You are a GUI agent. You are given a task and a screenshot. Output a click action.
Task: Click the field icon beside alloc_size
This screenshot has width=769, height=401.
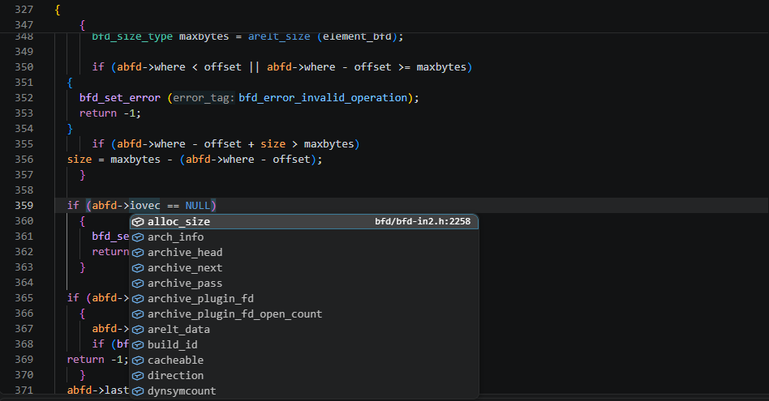point(138,222)
